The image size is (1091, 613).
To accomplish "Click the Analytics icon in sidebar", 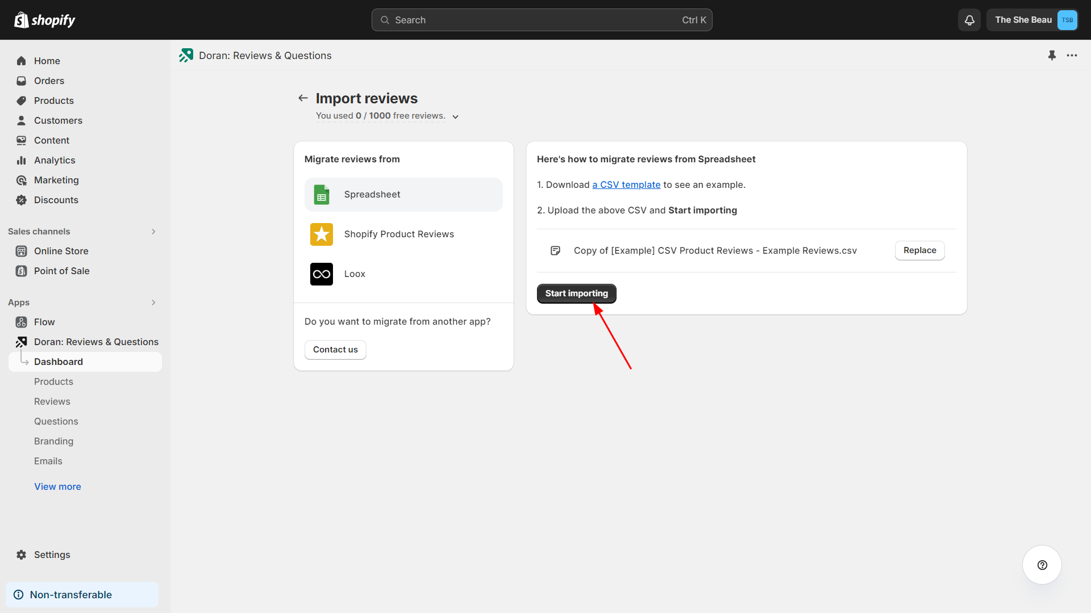I will [x=22, y=160].
